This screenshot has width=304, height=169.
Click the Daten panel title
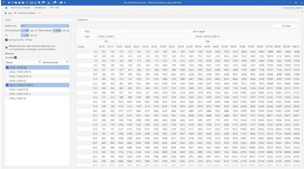(x=8, y=20)
